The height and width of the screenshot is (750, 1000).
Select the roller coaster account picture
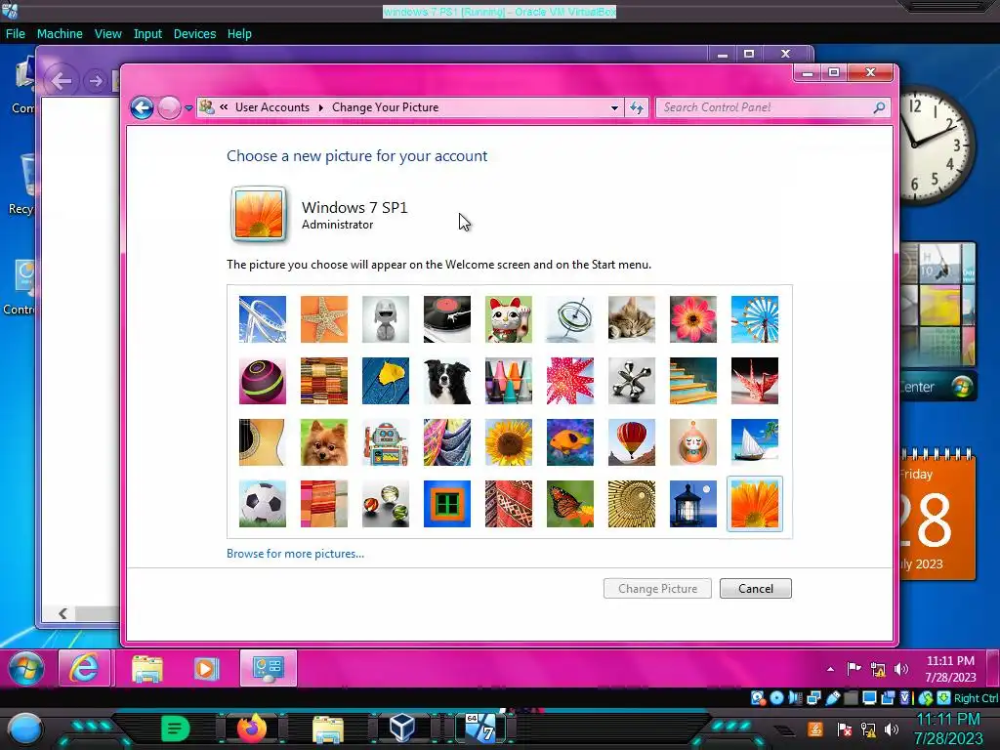pos(262,319)
